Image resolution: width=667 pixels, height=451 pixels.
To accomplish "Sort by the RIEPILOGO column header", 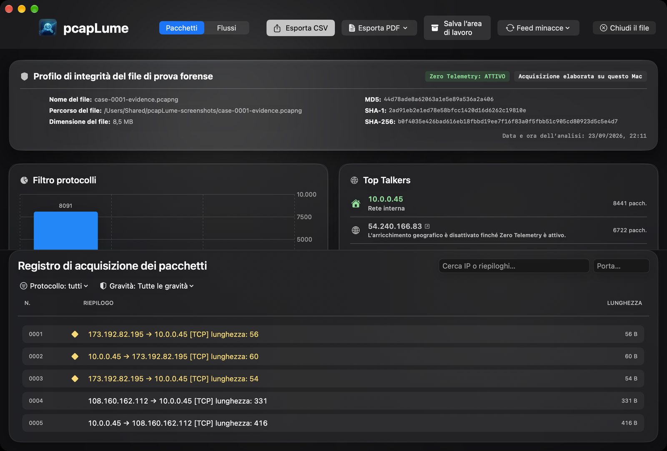I will pyautogui.click(x=98, y=303).
